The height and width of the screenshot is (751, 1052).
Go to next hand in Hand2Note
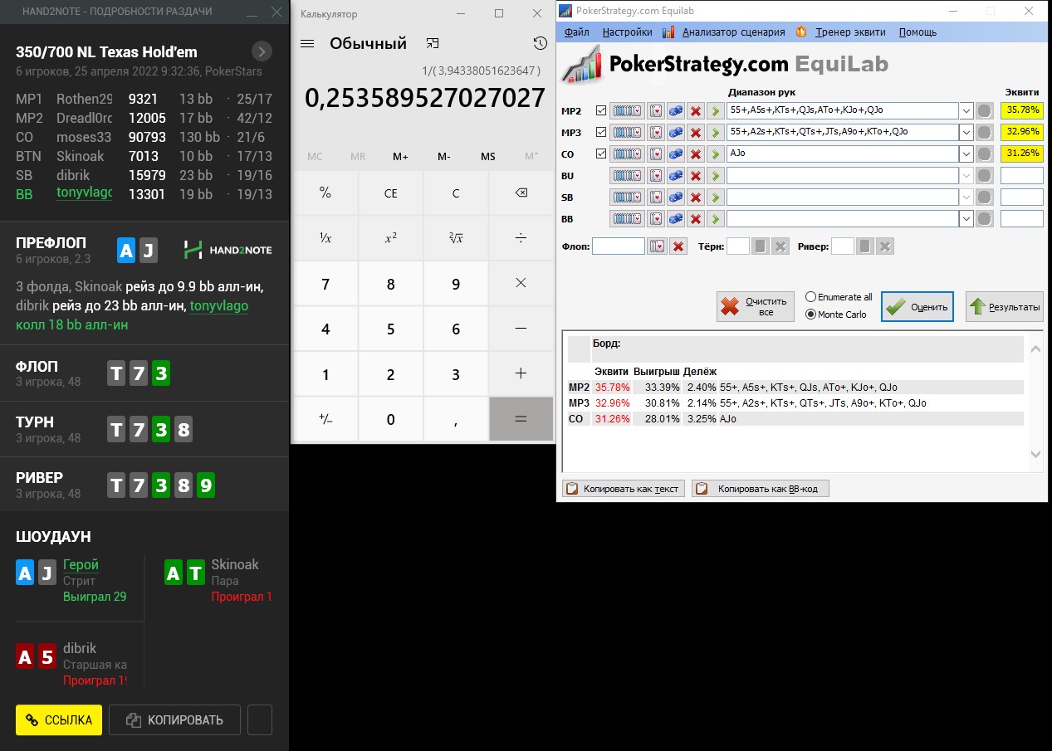(x=262, y=51)
